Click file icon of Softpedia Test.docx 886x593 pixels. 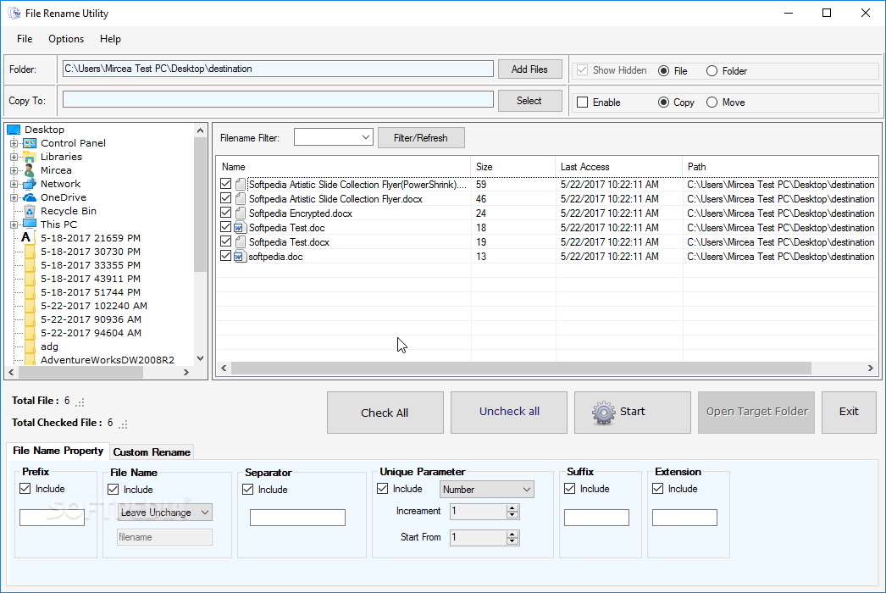pos(241,242)
